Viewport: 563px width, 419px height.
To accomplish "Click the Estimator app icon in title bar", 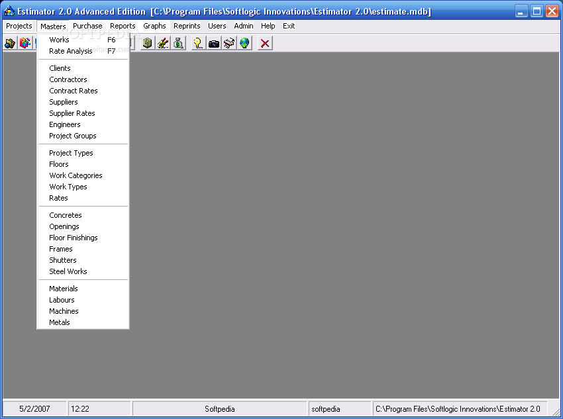I will [9, 11].
